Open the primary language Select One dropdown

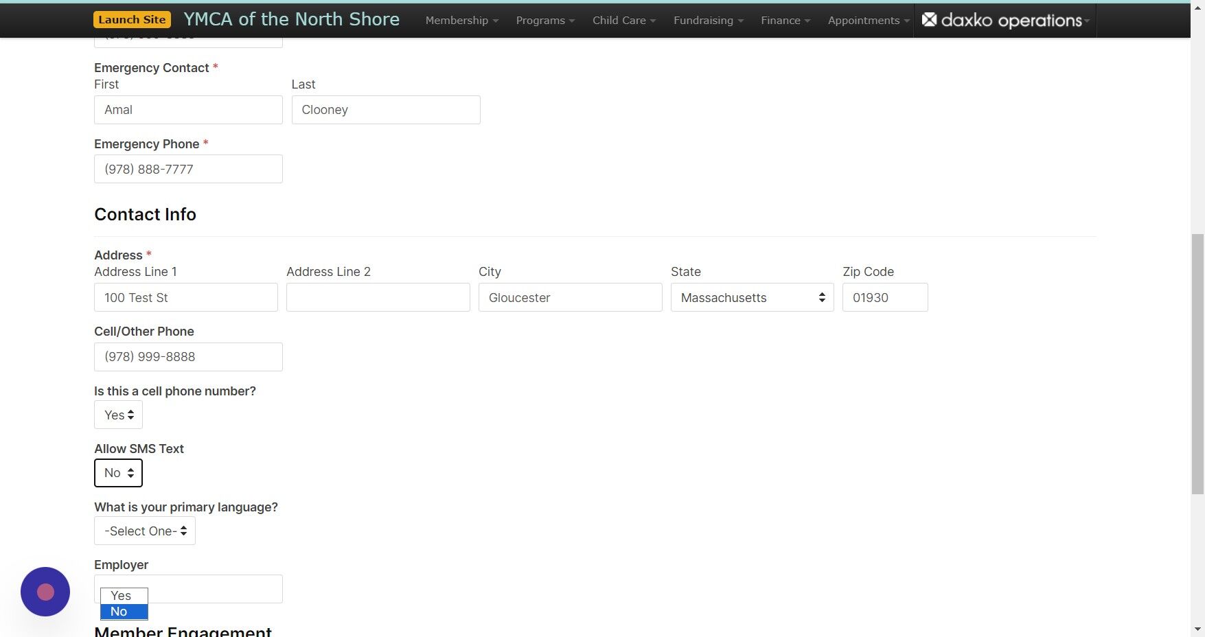[x=144, y=531]
